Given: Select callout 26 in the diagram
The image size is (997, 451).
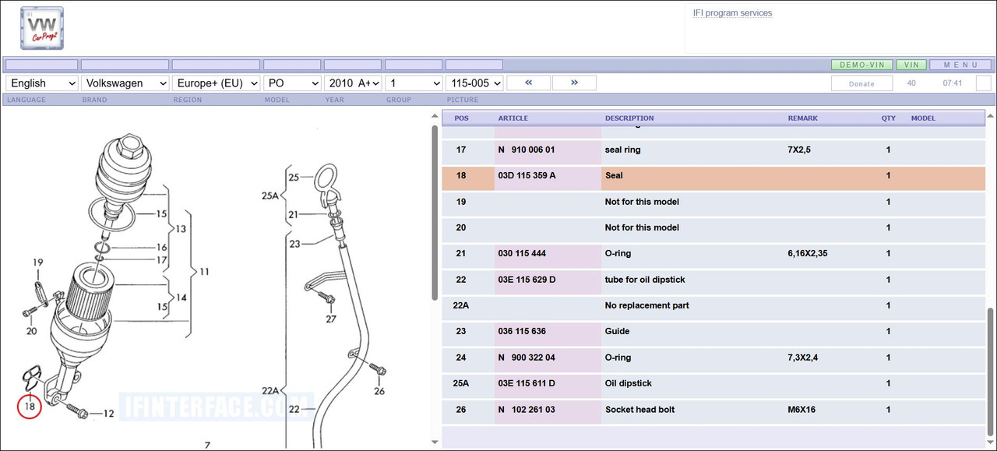Looking at the screenshot, I should click(379, 390).
